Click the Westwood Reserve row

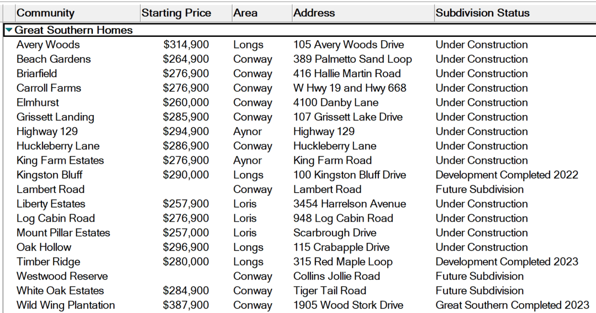62,276
